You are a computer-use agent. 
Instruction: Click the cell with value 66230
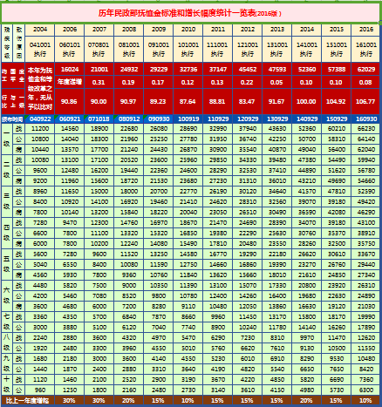(366, 129)
